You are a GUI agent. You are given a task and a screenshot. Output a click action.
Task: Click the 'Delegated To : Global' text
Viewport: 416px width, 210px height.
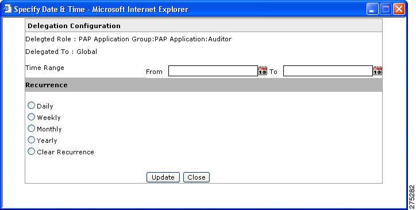click(61, 52)
